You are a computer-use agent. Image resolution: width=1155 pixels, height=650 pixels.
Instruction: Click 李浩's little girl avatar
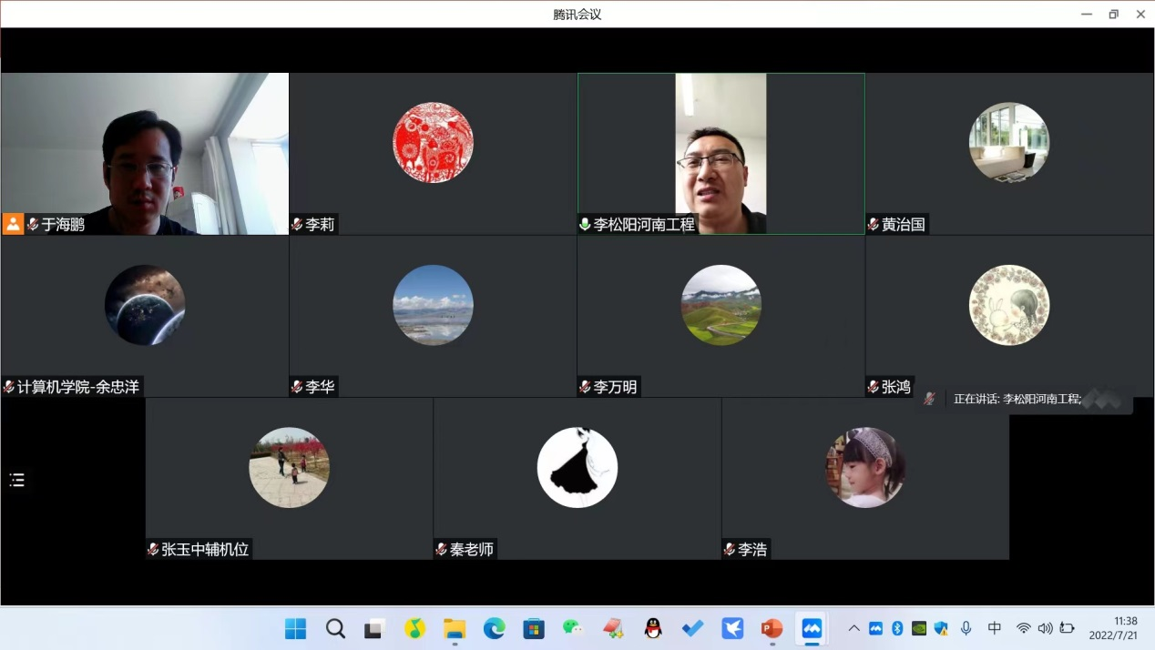[865, 468]
